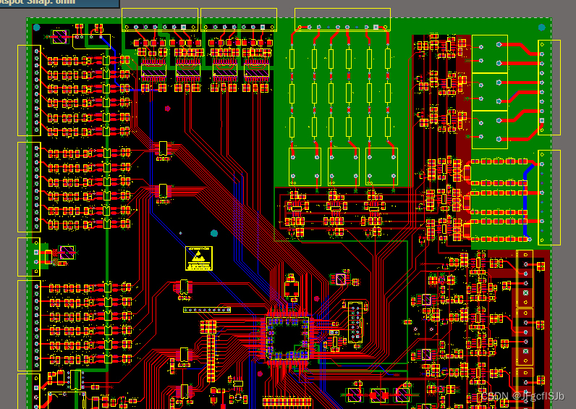The image size is (576, 409).
Task: Select lower small IC where left traces converge
Action: 163,191
